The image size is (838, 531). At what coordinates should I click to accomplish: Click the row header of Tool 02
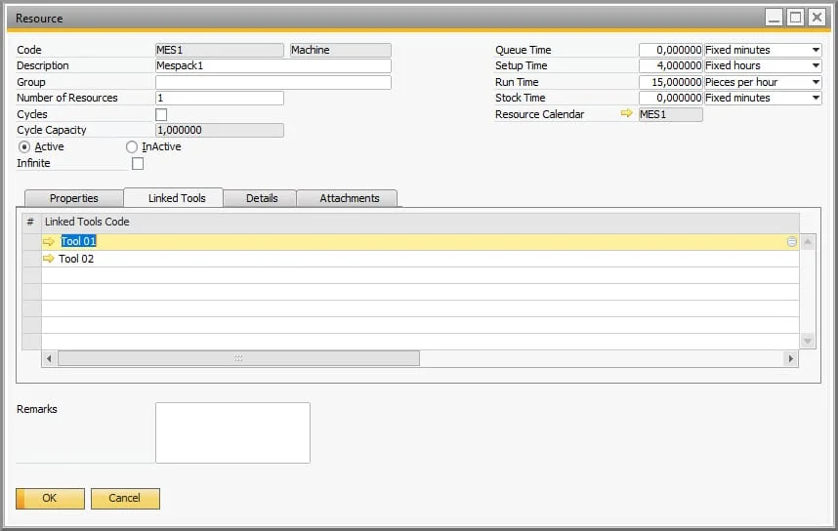point(31,259)
